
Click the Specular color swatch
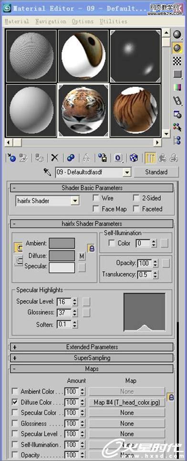click(62, 268)
